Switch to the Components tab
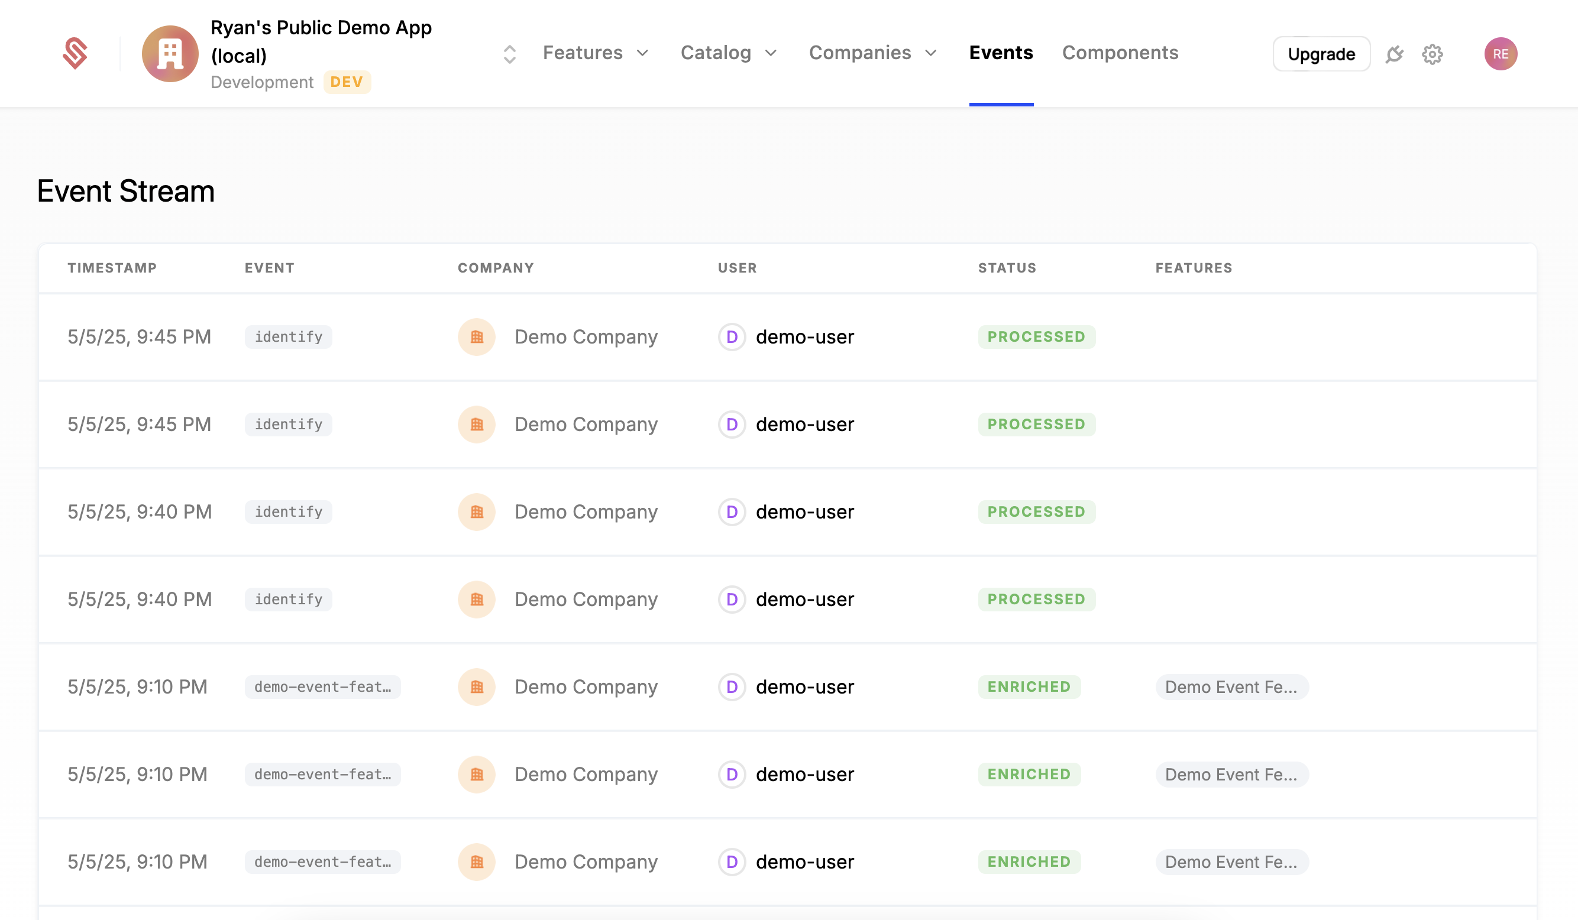This screenshot has width=1578, height=920. click(1120, 53)
